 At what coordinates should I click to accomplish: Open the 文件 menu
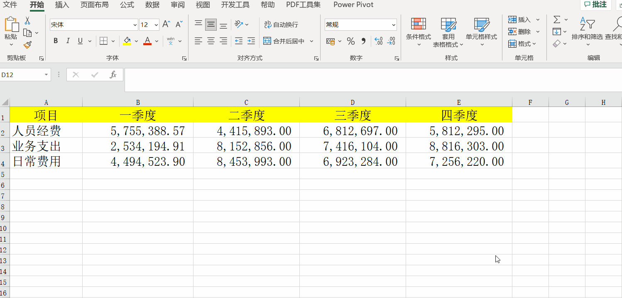[10, 5]
